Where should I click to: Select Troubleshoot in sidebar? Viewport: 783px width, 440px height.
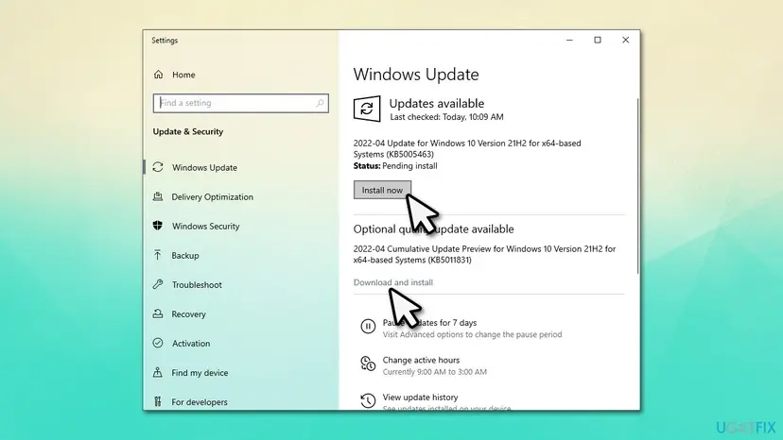[197, 285]
